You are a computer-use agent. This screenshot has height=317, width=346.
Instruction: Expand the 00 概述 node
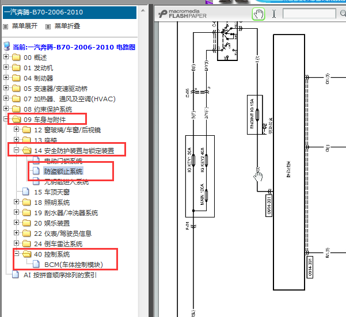[6, 57]
